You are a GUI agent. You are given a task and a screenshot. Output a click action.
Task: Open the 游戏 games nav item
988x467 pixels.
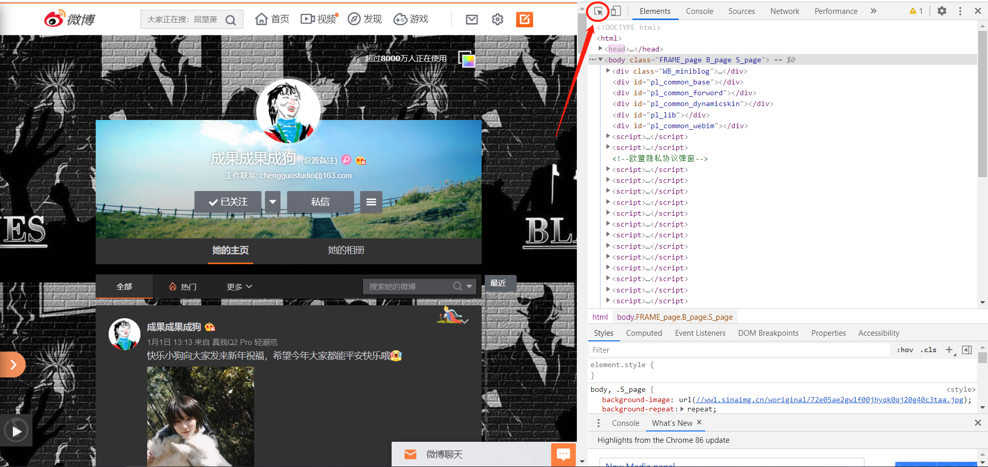pos(411,20)
